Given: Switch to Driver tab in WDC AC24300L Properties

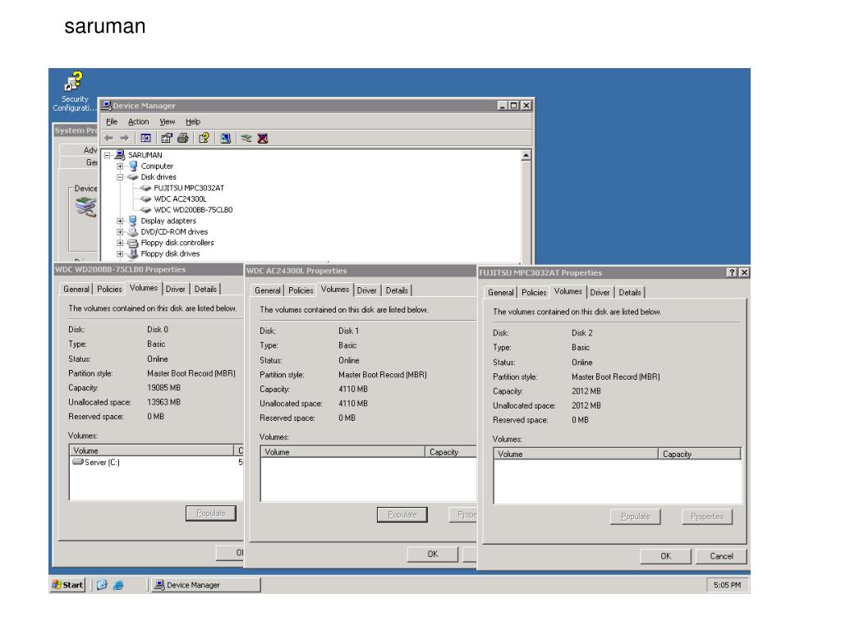Looking at the screenshot, I should [367, 290].
